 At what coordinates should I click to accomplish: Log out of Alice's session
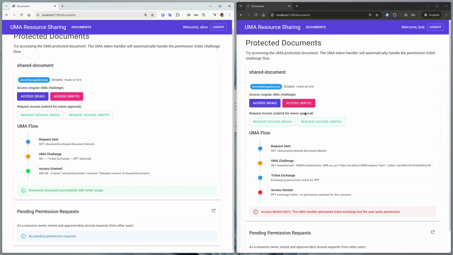218,27
